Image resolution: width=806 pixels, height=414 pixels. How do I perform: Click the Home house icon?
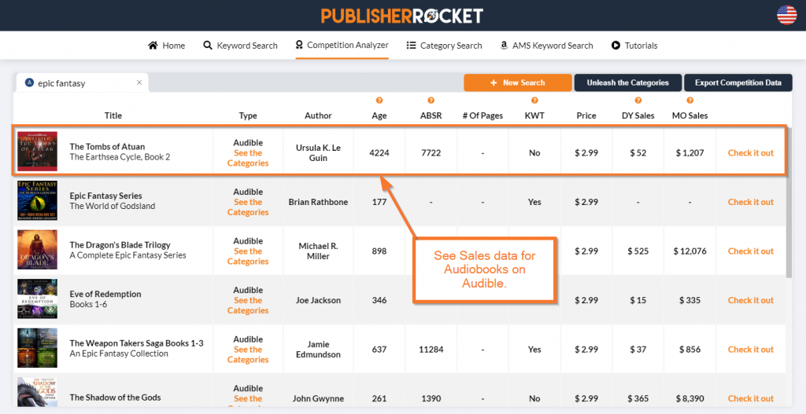coord(153,45)
